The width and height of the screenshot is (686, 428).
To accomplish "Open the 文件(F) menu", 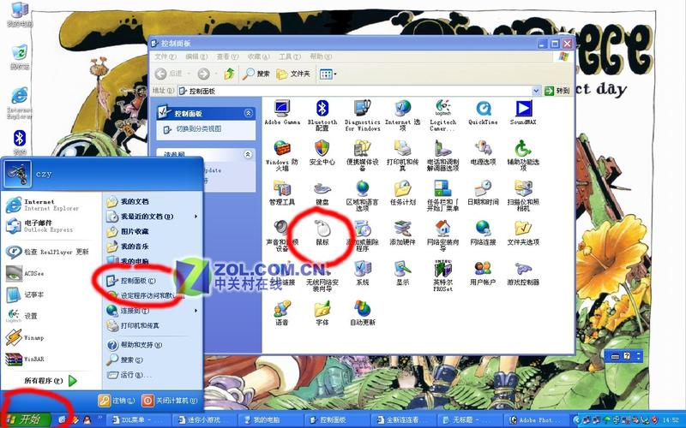I will (165, 56).
